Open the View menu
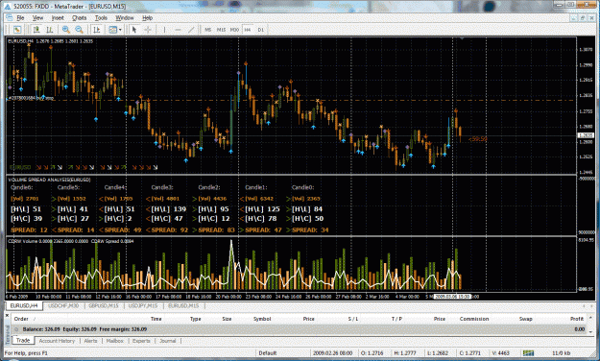The height and width of the screenshot is (361, 600). [x=37, y=17]
